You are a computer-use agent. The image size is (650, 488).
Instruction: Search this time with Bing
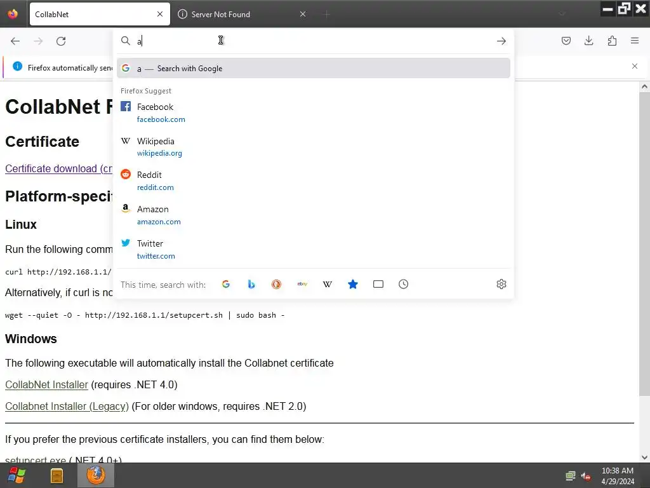click(x=251, y=284)
